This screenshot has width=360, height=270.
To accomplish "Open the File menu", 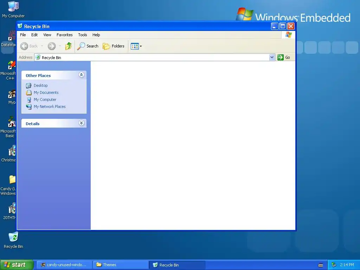I will click(x=23, y=35).
